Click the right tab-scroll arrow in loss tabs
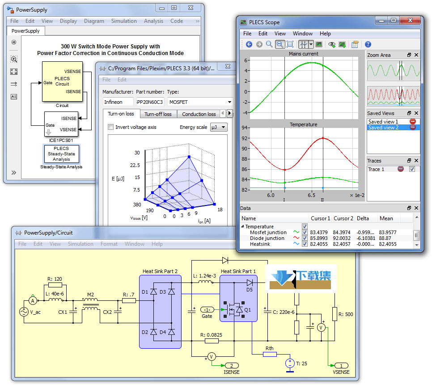Screen dimensions: 432x385 (229, 113)
